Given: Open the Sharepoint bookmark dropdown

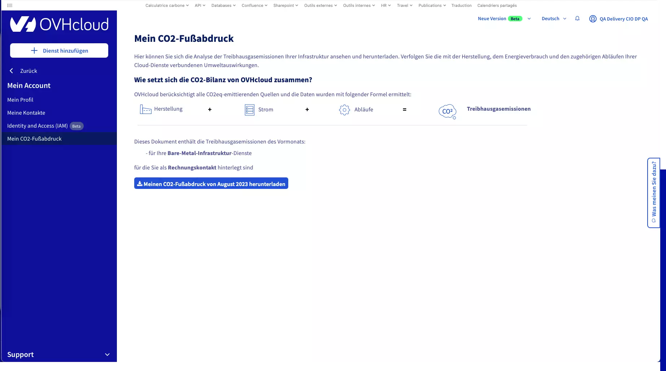Looking at the screenshot, I should [286, 5].
